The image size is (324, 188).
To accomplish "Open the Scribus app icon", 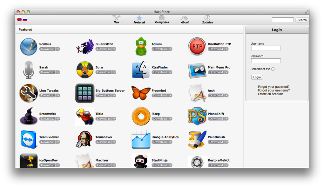I will pos(29,47).
